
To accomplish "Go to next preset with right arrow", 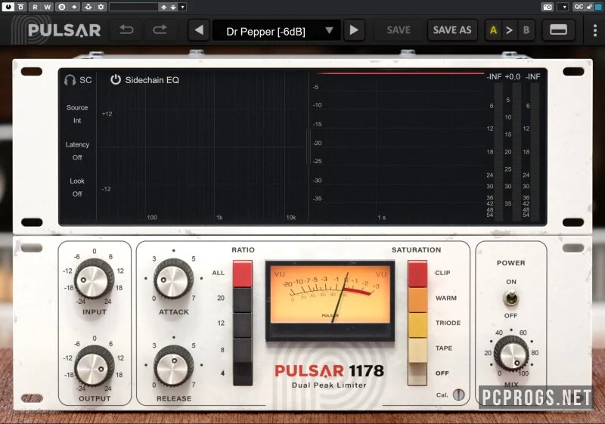I will coord(354,30).
